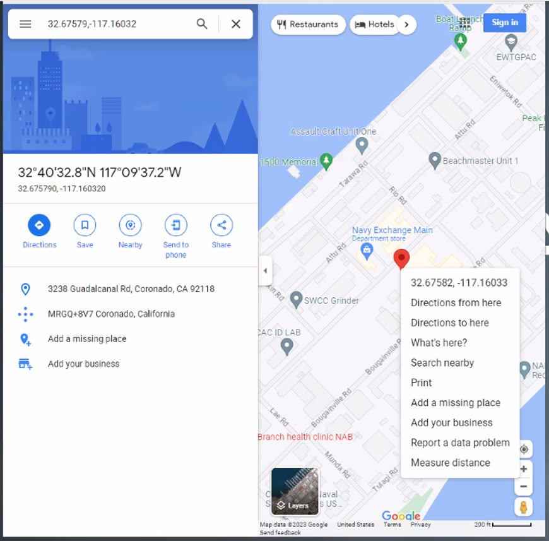Select Print from context menu
This screenshot has height=541, width=549.
click(421, 383)
